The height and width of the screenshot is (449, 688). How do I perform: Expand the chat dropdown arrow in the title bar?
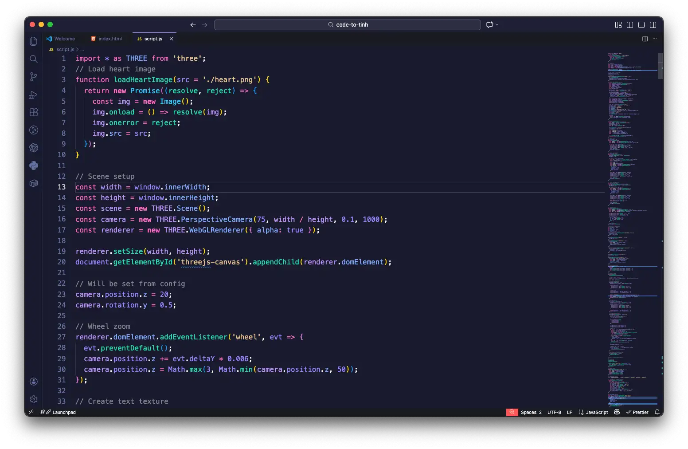(497, 25)
